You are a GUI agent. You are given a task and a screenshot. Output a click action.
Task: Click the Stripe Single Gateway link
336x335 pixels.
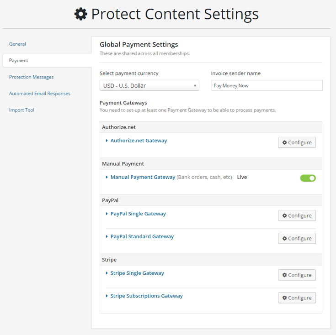[137, 273]
